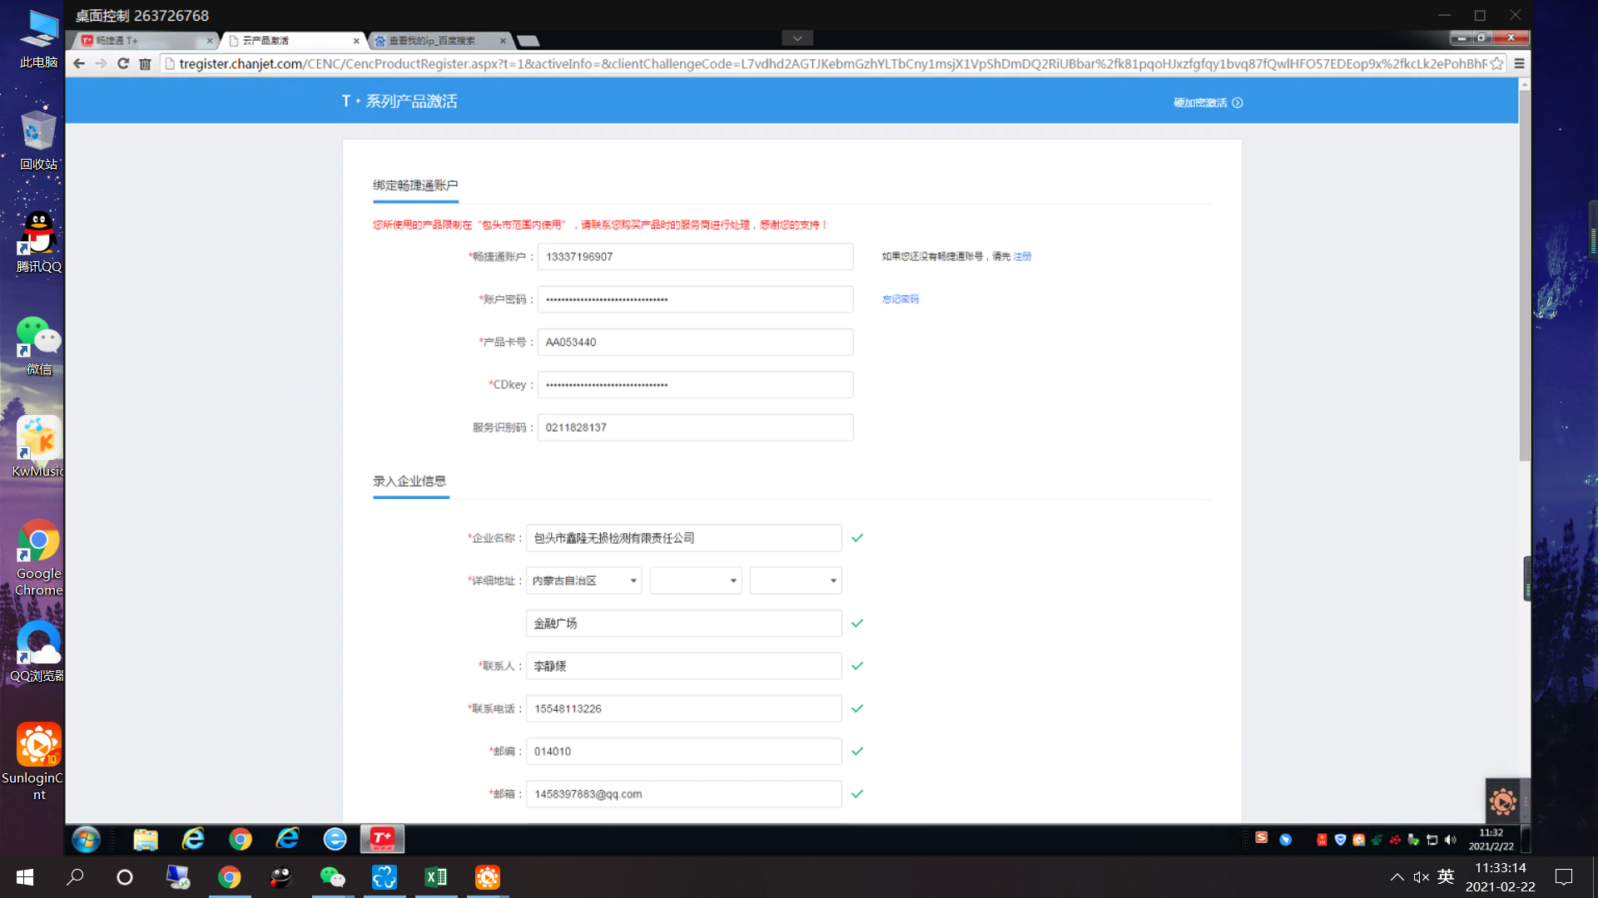Show hidden host tray icons
The image size is (1598, 898).
coord(1397,877)
